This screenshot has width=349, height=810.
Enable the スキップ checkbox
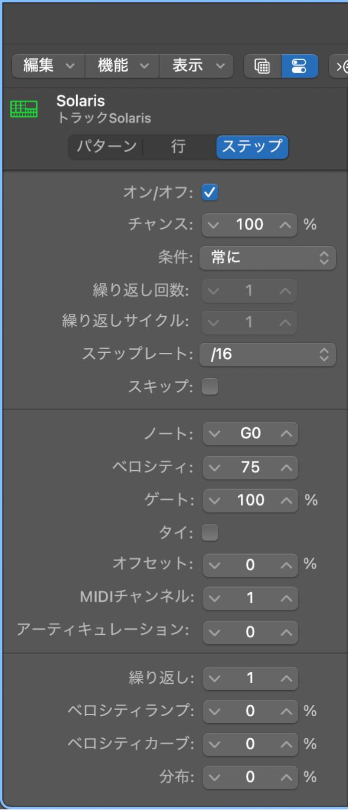tap(210, 386)
